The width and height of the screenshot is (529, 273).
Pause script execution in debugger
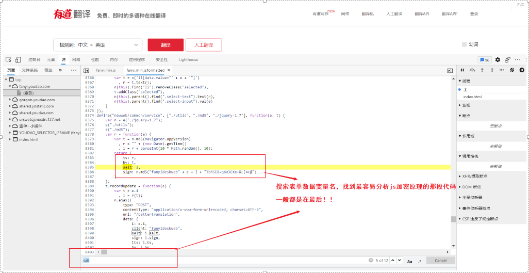click(462, 70)
